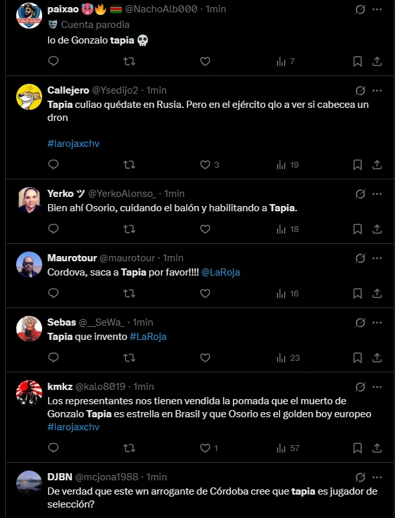Image resolution: width=395 pixels, height=518 pixels.
Task: Share Sebas's 'Tapia que invento' tweet
Action: (x=377, y=357)
